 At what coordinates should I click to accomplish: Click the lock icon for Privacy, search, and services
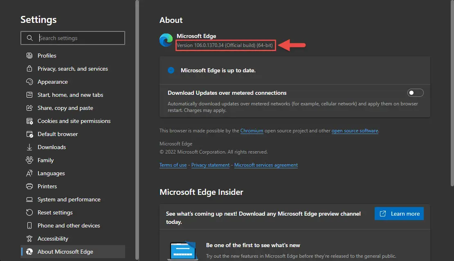(29, 69)
